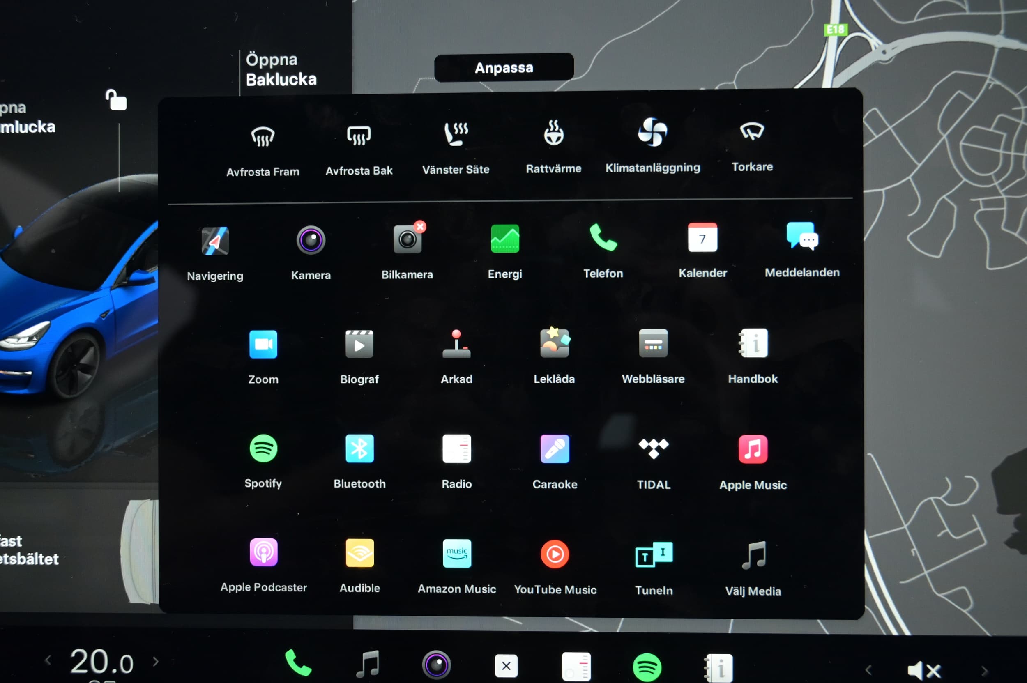Open the Telefon app in launcher
This screenshot has width=1027, height=683.
coord(603,251)
